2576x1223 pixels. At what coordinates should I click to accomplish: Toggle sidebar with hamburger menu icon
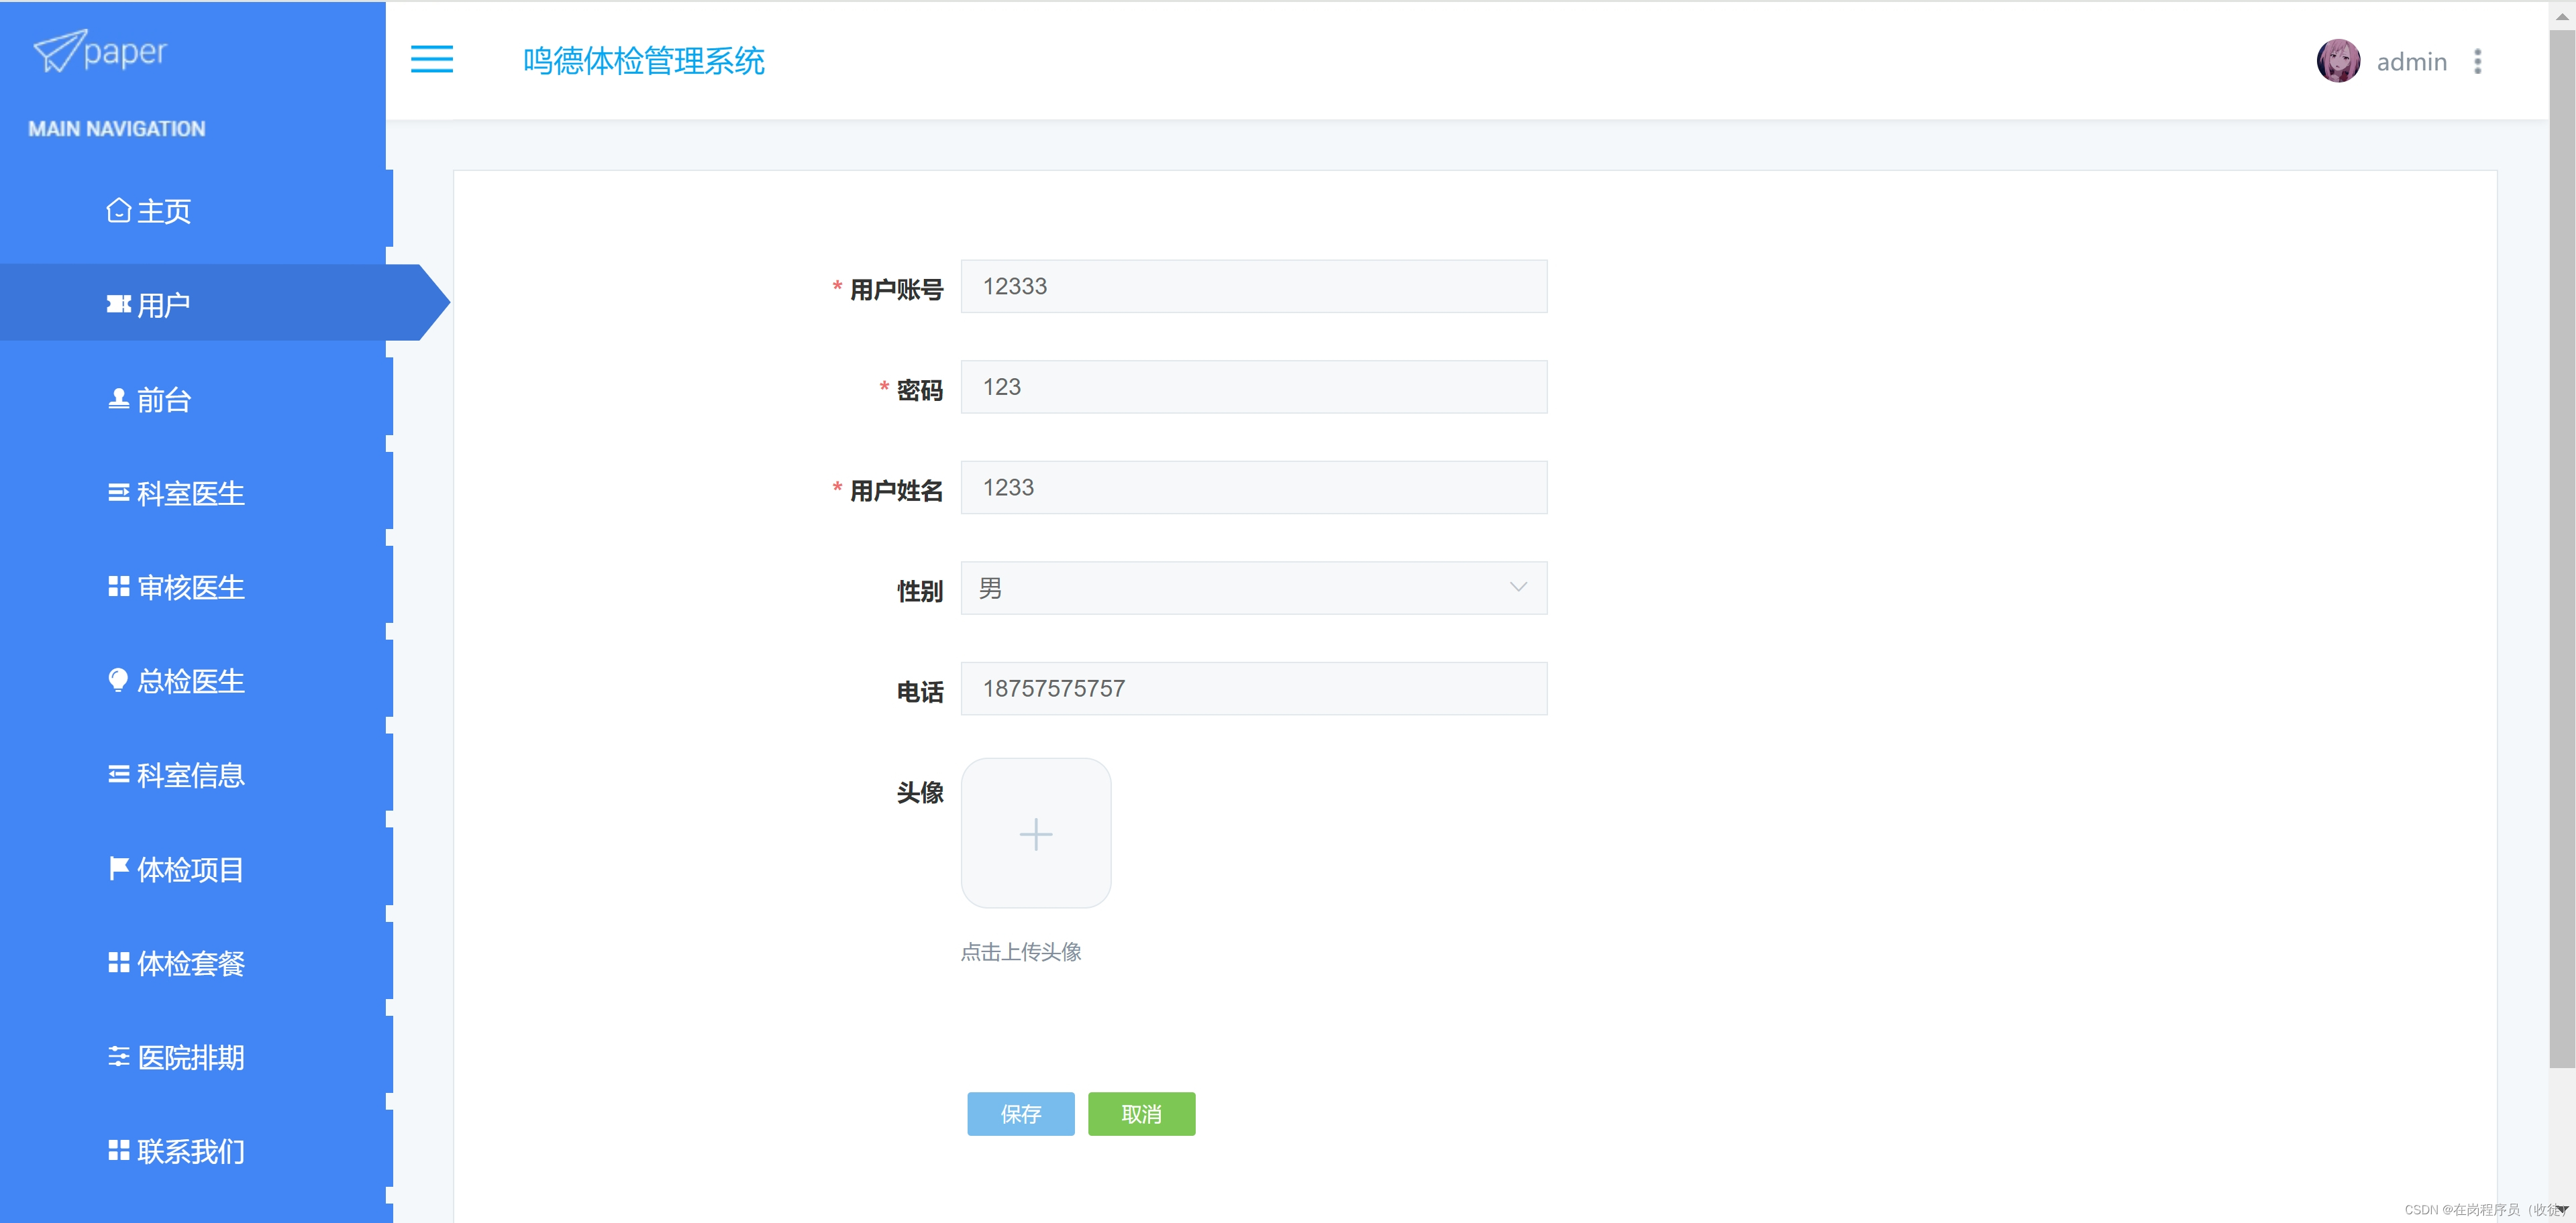pos(432,60)
